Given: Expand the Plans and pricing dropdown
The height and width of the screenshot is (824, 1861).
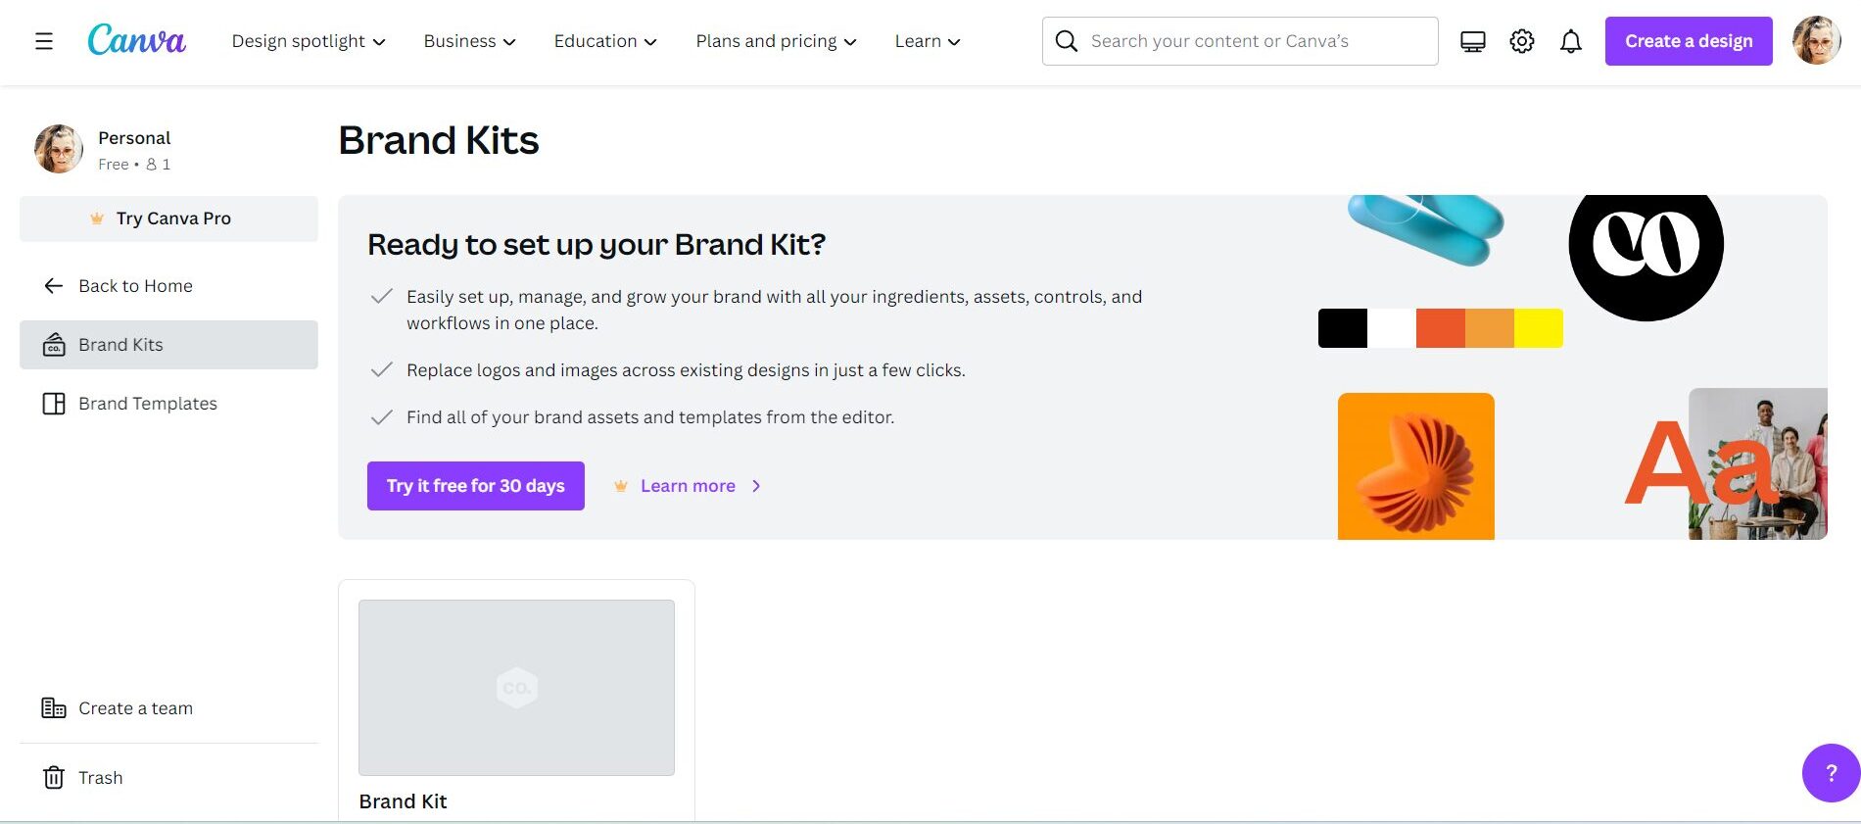Looking at the screenshot, I should click(776, 41).
